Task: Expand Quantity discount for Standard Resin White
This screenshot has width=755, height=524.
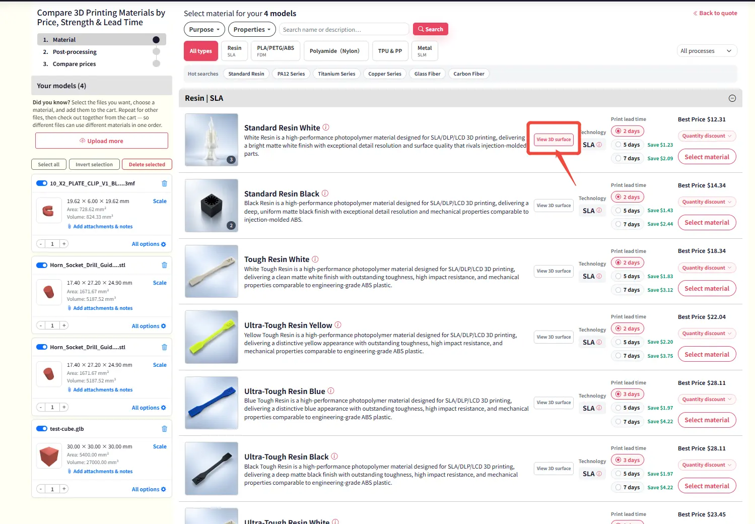Action: pyautogui.click(x=707, y=136)
